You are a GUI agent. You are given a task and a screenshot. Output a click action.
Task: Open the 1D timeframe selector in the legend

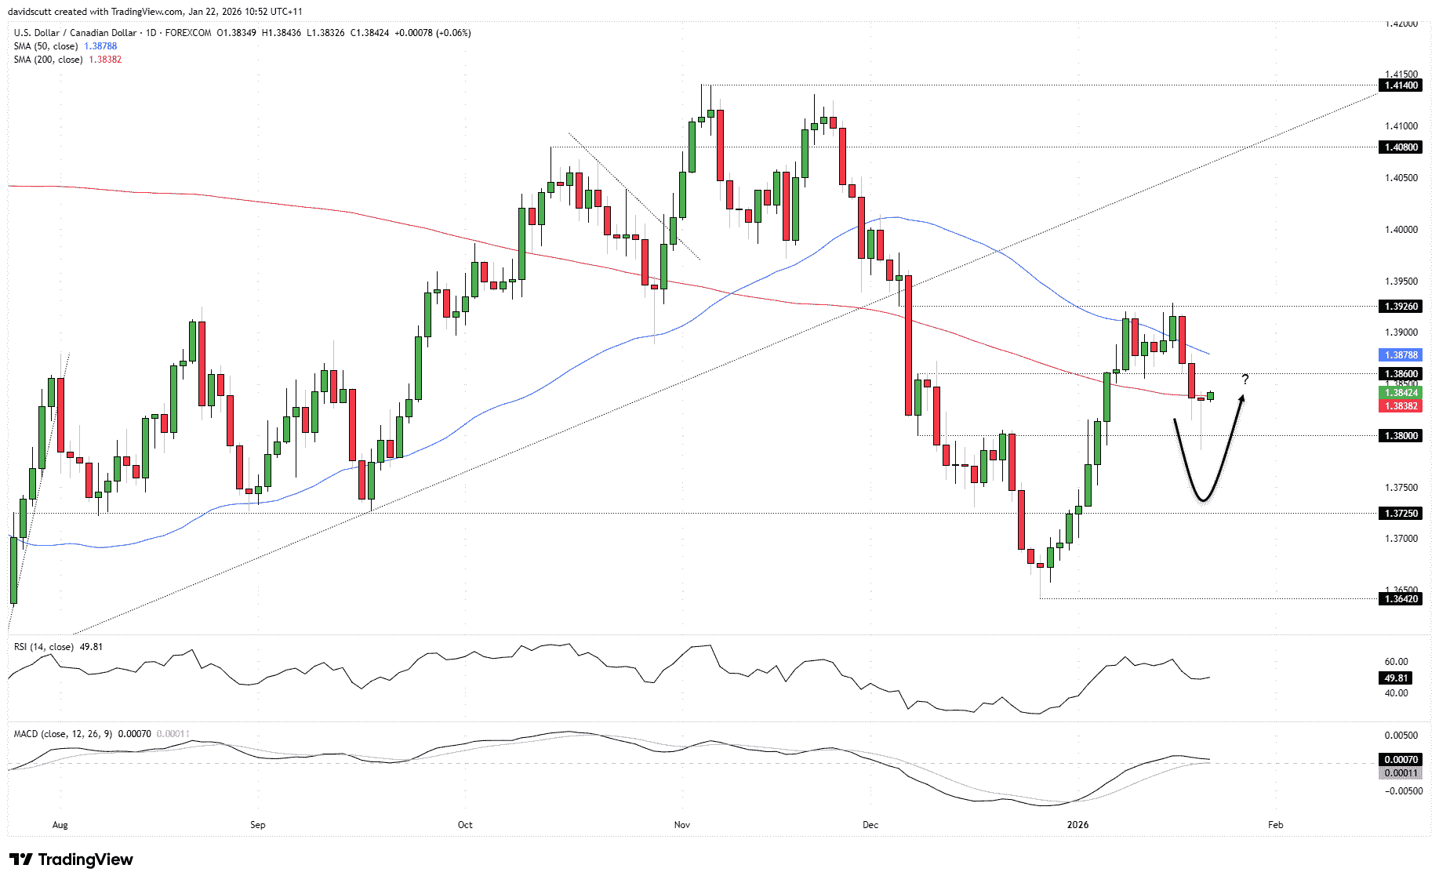149,33
